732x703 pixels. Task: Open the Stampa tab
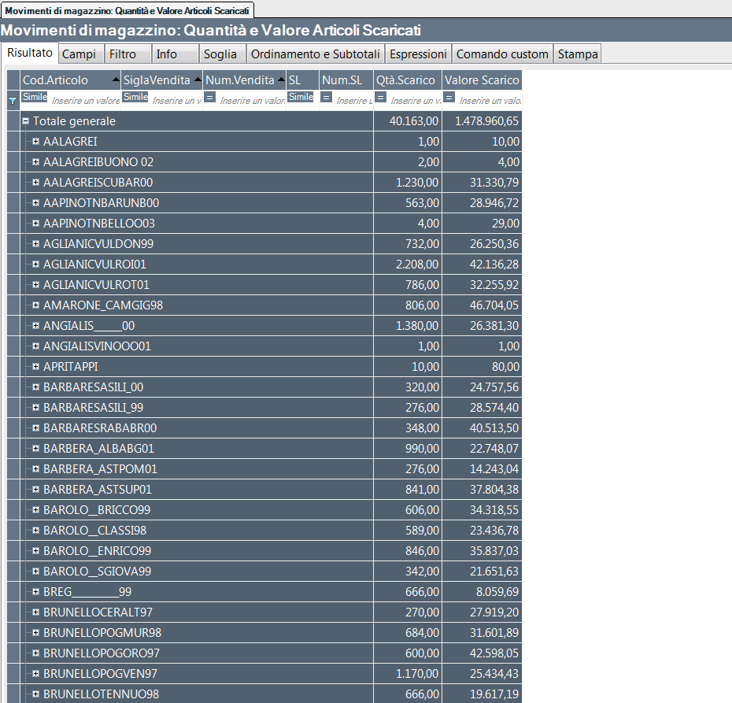[578, 54]
